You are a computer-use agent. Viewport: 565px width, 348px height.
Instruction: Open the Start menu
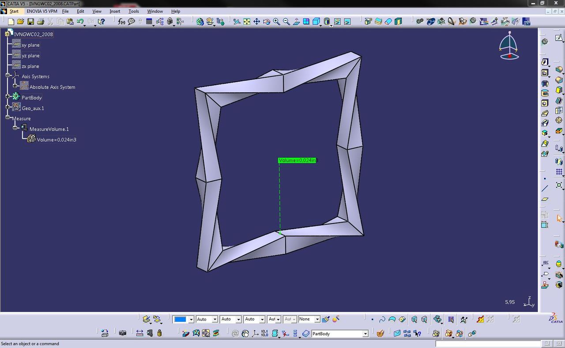click(x=14, y=11)
